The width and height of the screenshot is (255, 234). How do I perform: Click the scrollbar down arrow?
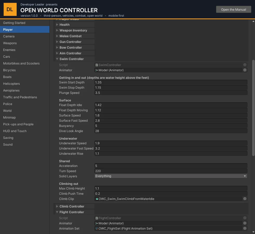coord(253,232)
